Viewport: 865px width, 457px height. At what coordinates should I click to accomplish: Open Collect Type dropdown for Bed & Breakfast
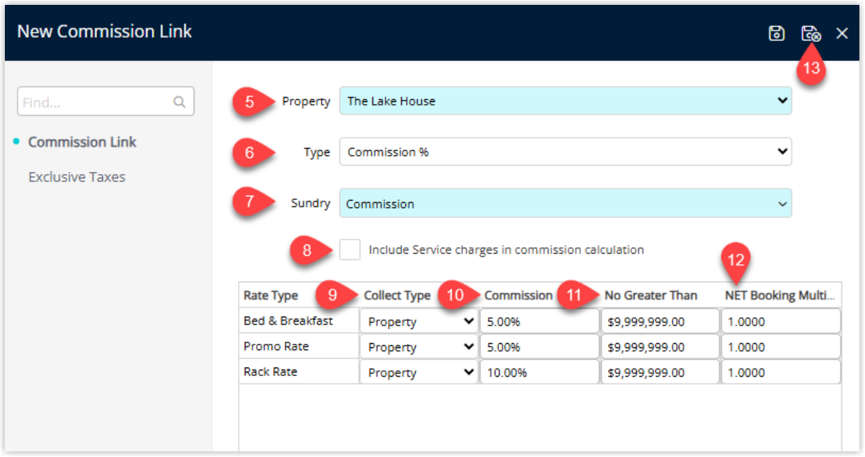tap(419, 321)
